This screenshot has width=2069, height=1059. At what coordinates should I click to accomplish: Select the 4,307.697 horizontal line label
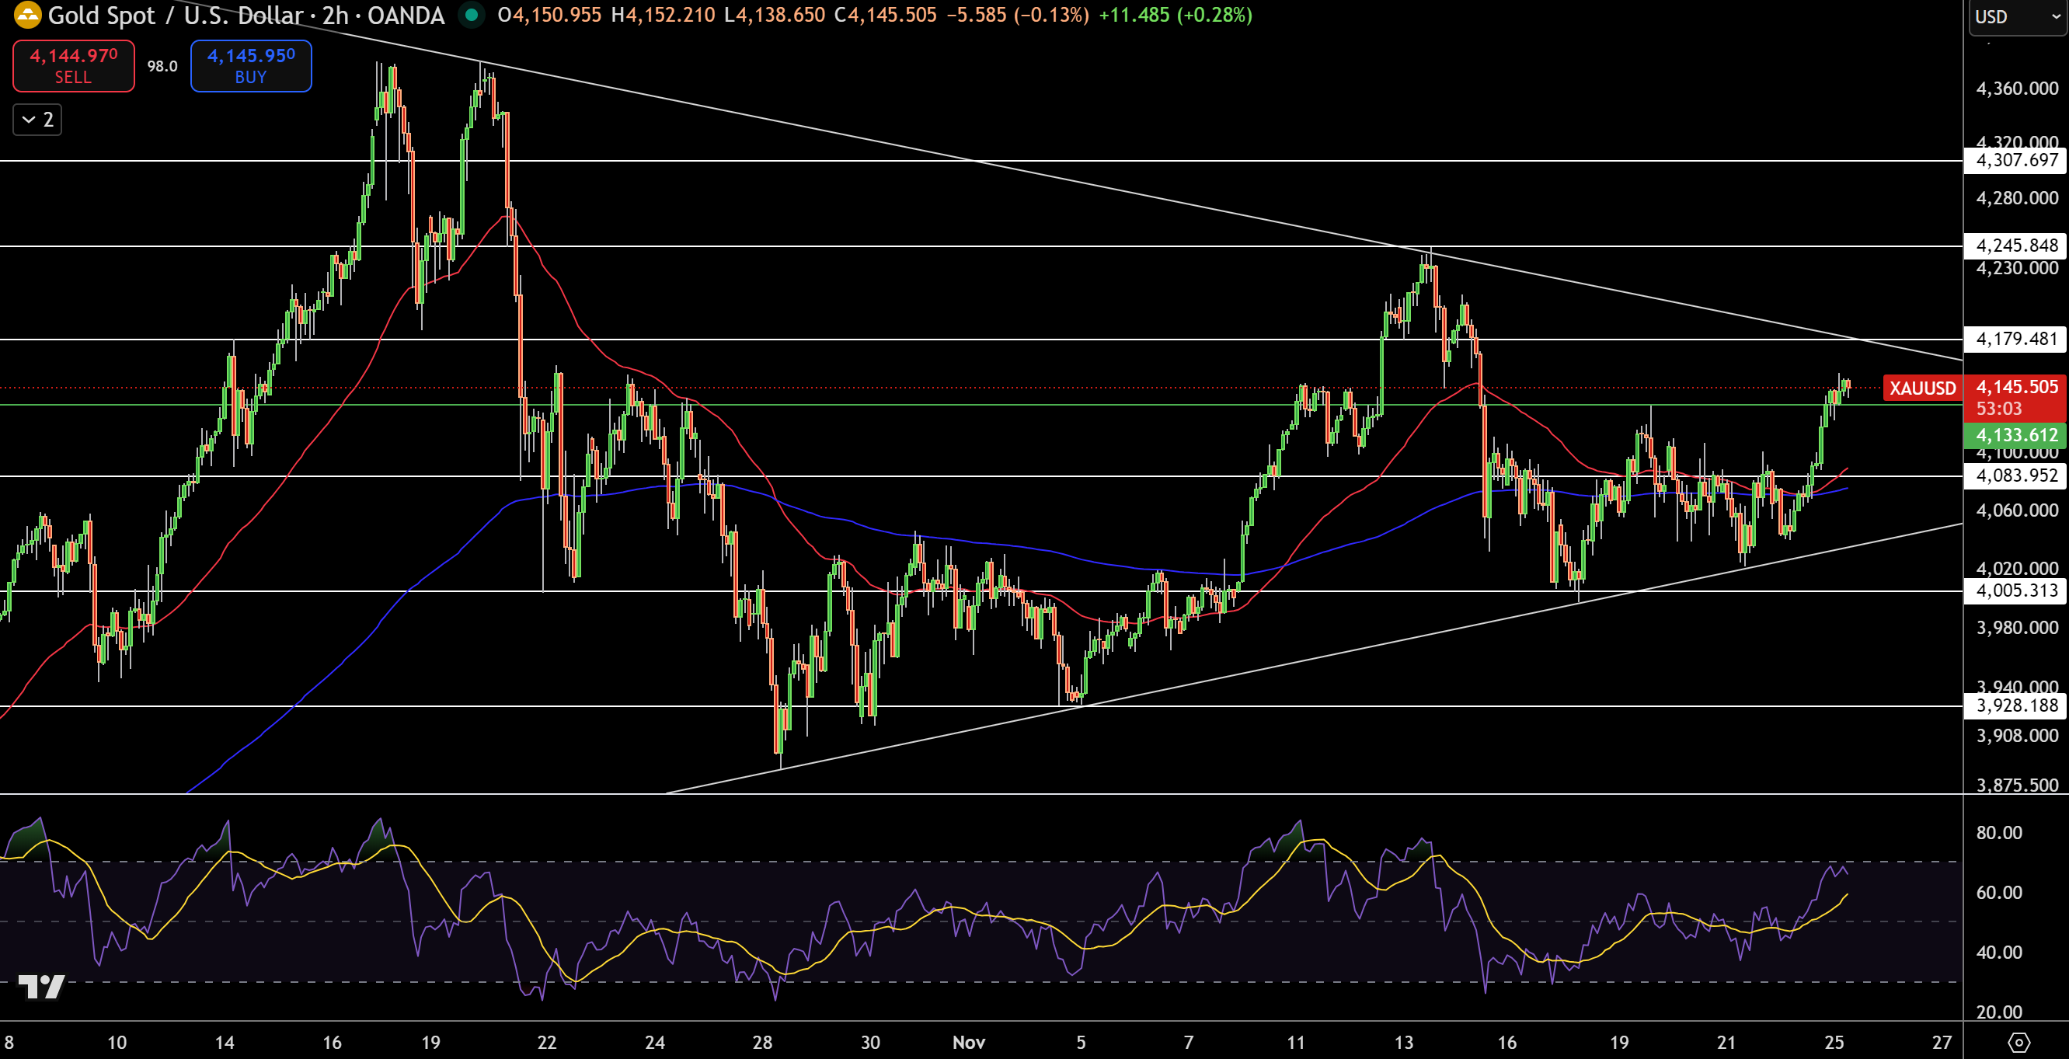pyautogui.click(x=2016, y=160)
